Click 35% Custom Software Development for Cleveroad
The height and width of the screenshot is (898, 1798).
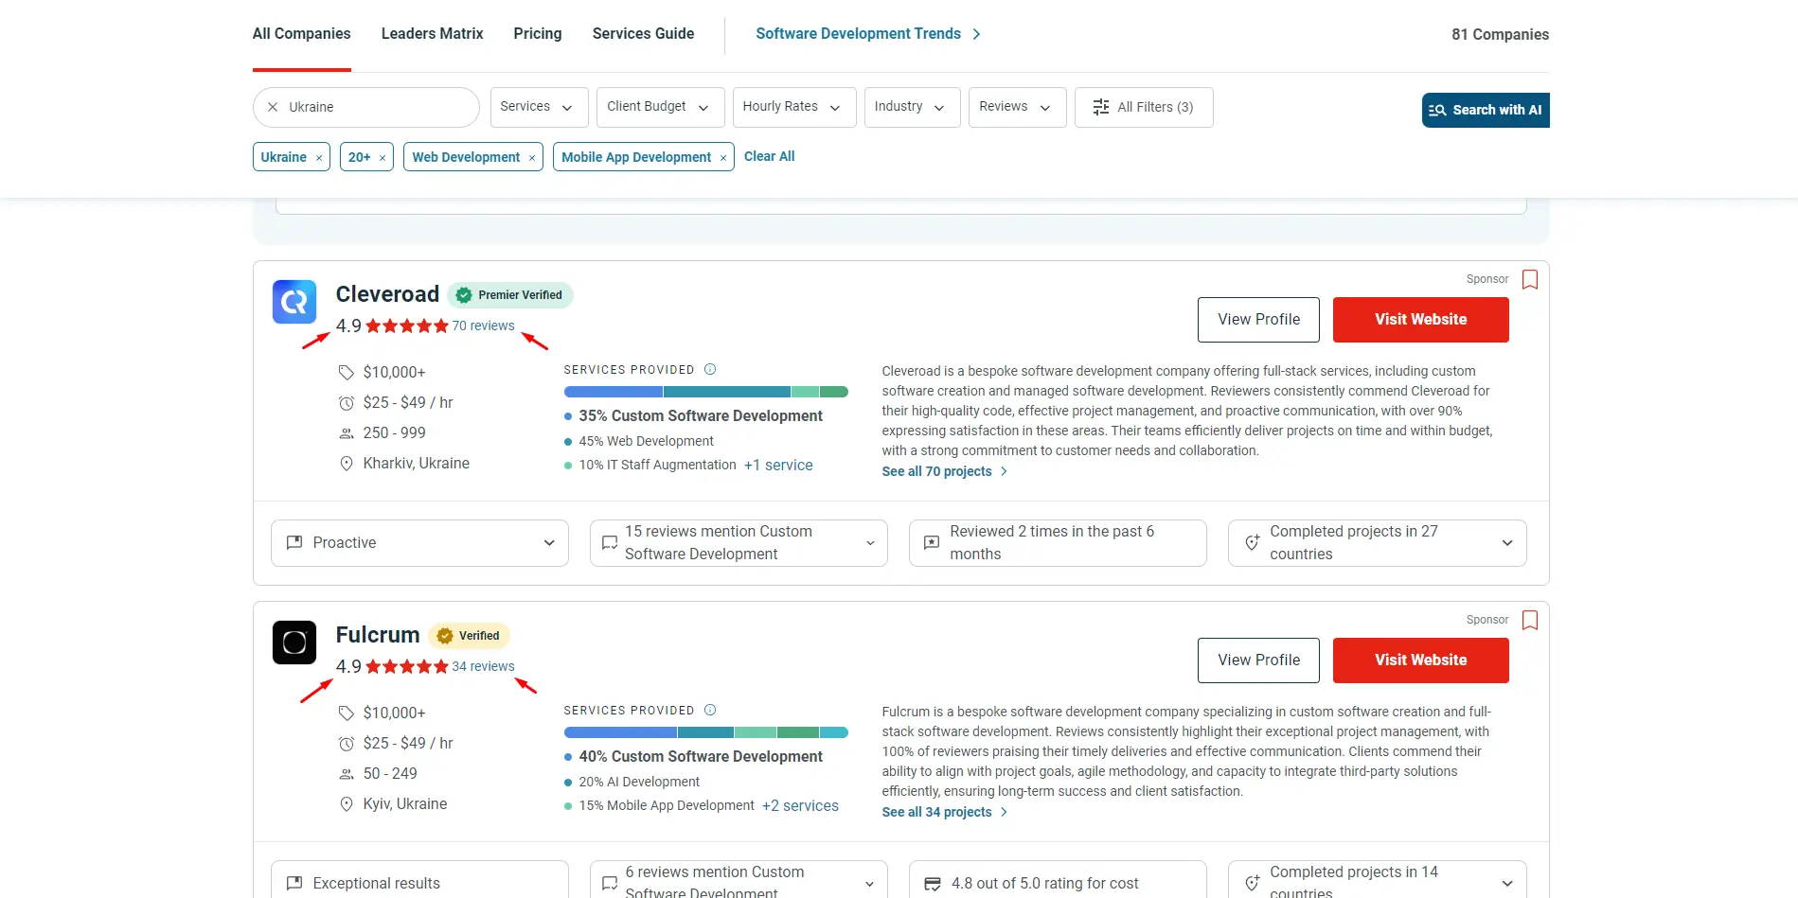coord(701,416)
